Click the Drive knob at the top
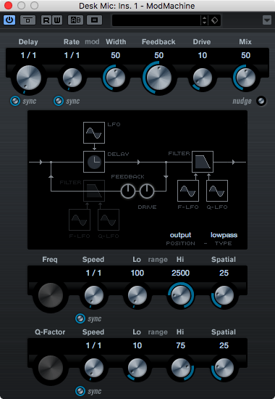 click(203, 78)
